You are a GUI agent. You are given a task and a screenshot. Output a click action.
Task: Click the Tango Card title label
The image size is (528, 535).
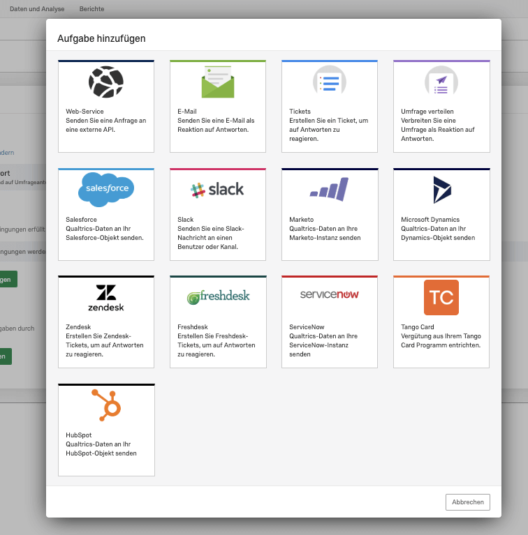coord(418,327)
